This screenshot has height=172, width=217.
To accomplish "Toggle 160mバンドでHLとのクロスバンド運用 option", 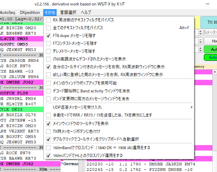I will pos(48,156).
